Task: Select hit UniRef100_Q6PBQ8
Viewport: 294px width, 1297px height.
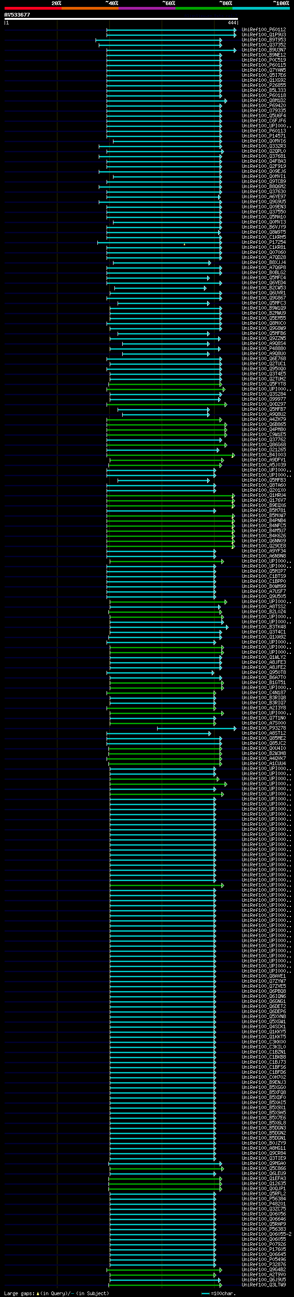Action: 264,991
